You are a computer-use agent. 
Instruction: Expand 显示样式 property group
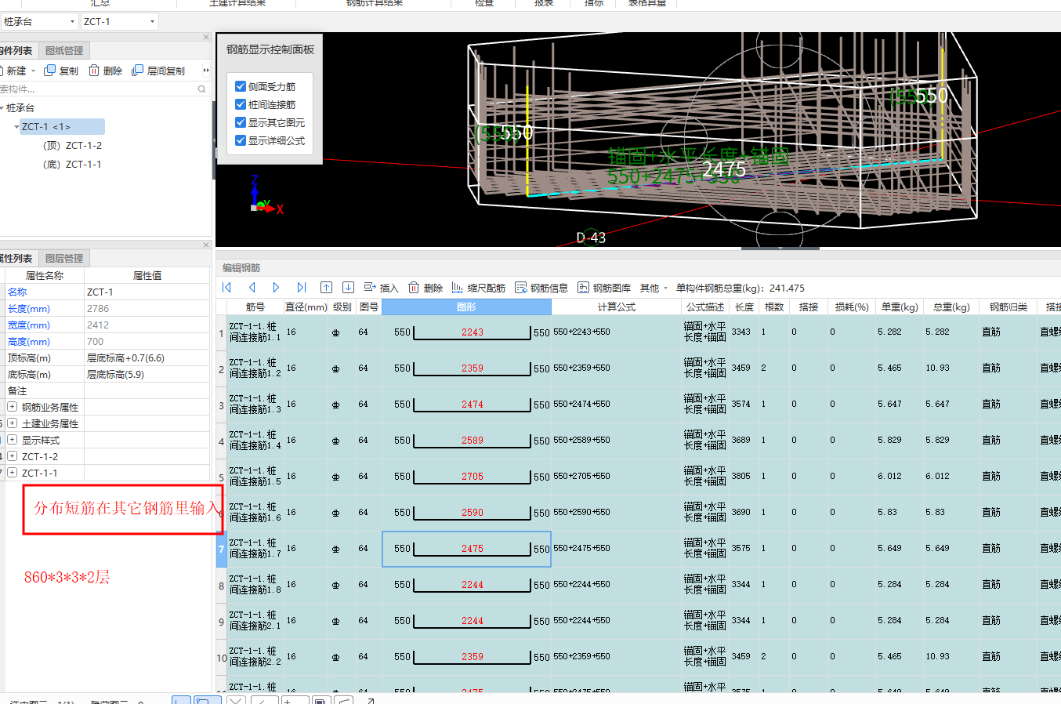coord(12,440)
